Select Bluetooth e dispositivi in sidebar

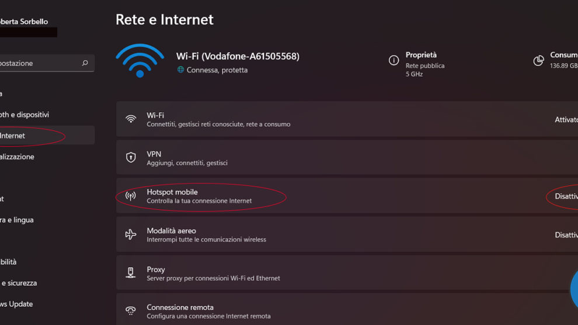click(25, 115)
